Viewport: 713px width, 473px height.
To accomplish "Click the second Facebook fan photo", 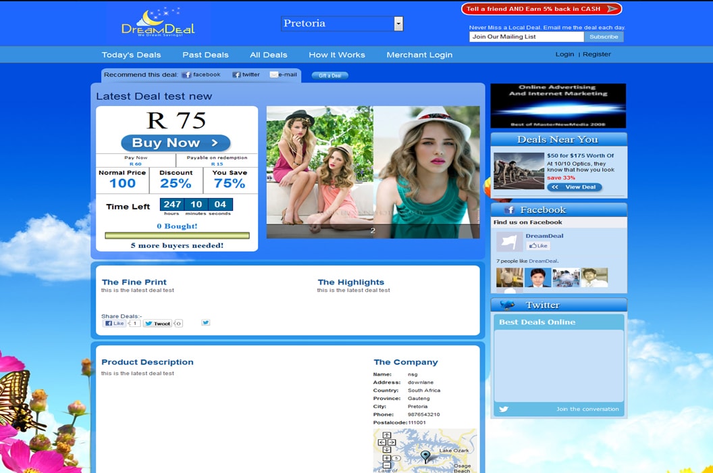I will 537,278.
